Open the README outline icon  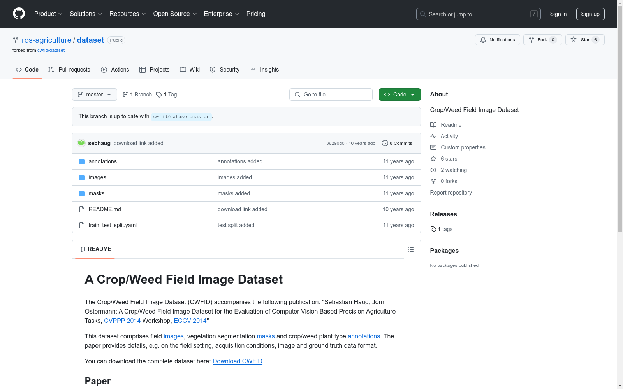[x=411, y=249]
